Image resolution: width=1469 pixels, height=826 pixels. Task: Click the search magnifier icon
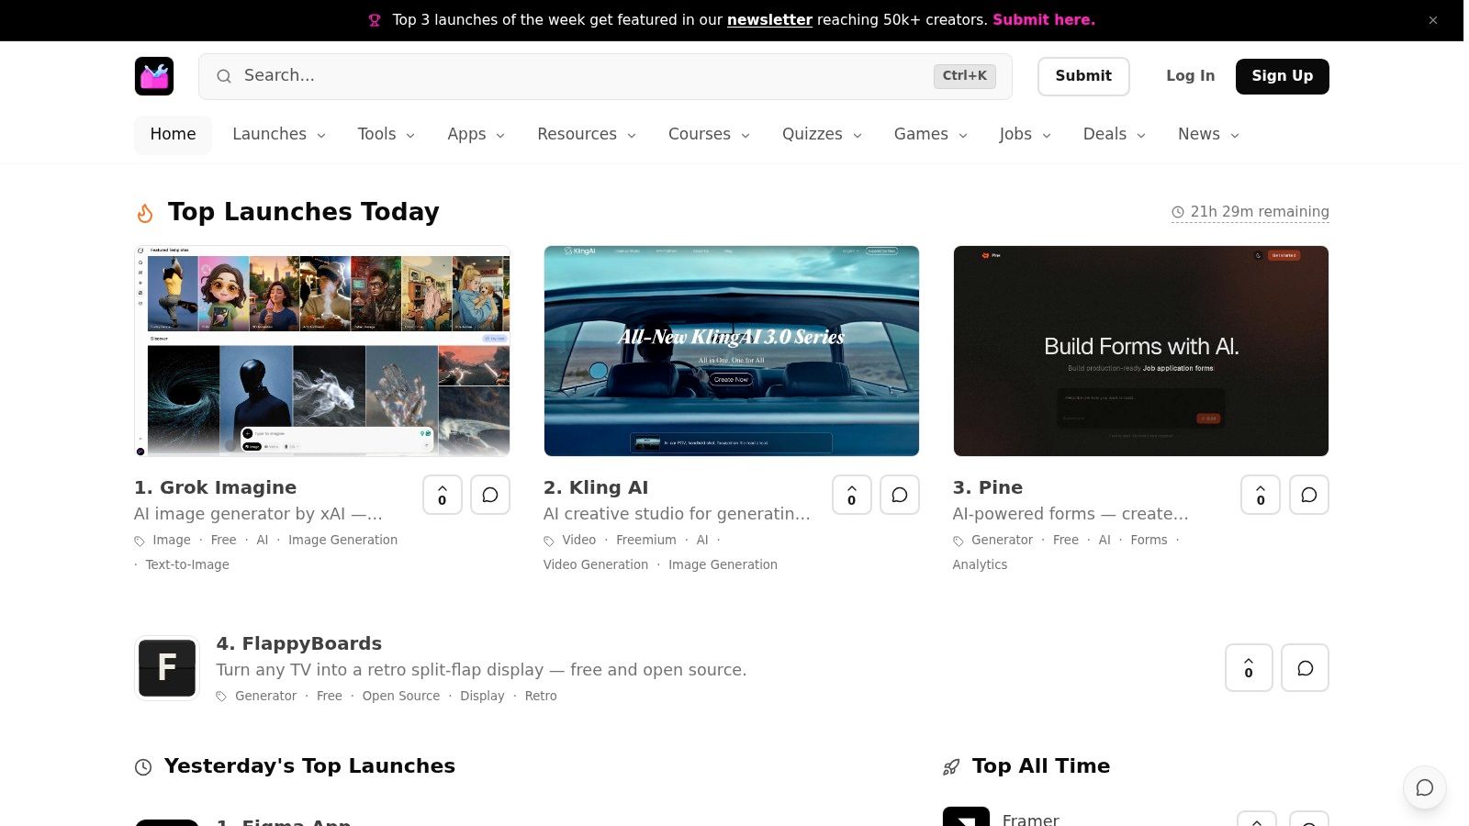click(x=224, y=76)
